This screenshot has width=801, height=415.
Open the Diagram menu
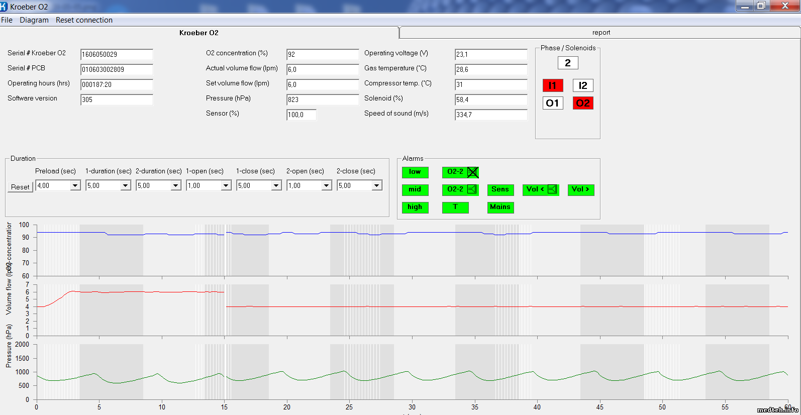click(34, 20)
